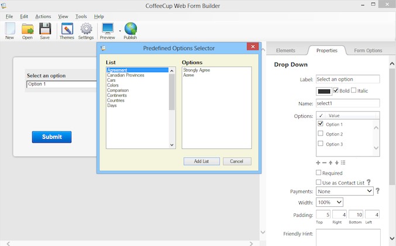Select Comparison in the List
The image size is (396, 246).
pyautogui.click(x=118, y=91)
